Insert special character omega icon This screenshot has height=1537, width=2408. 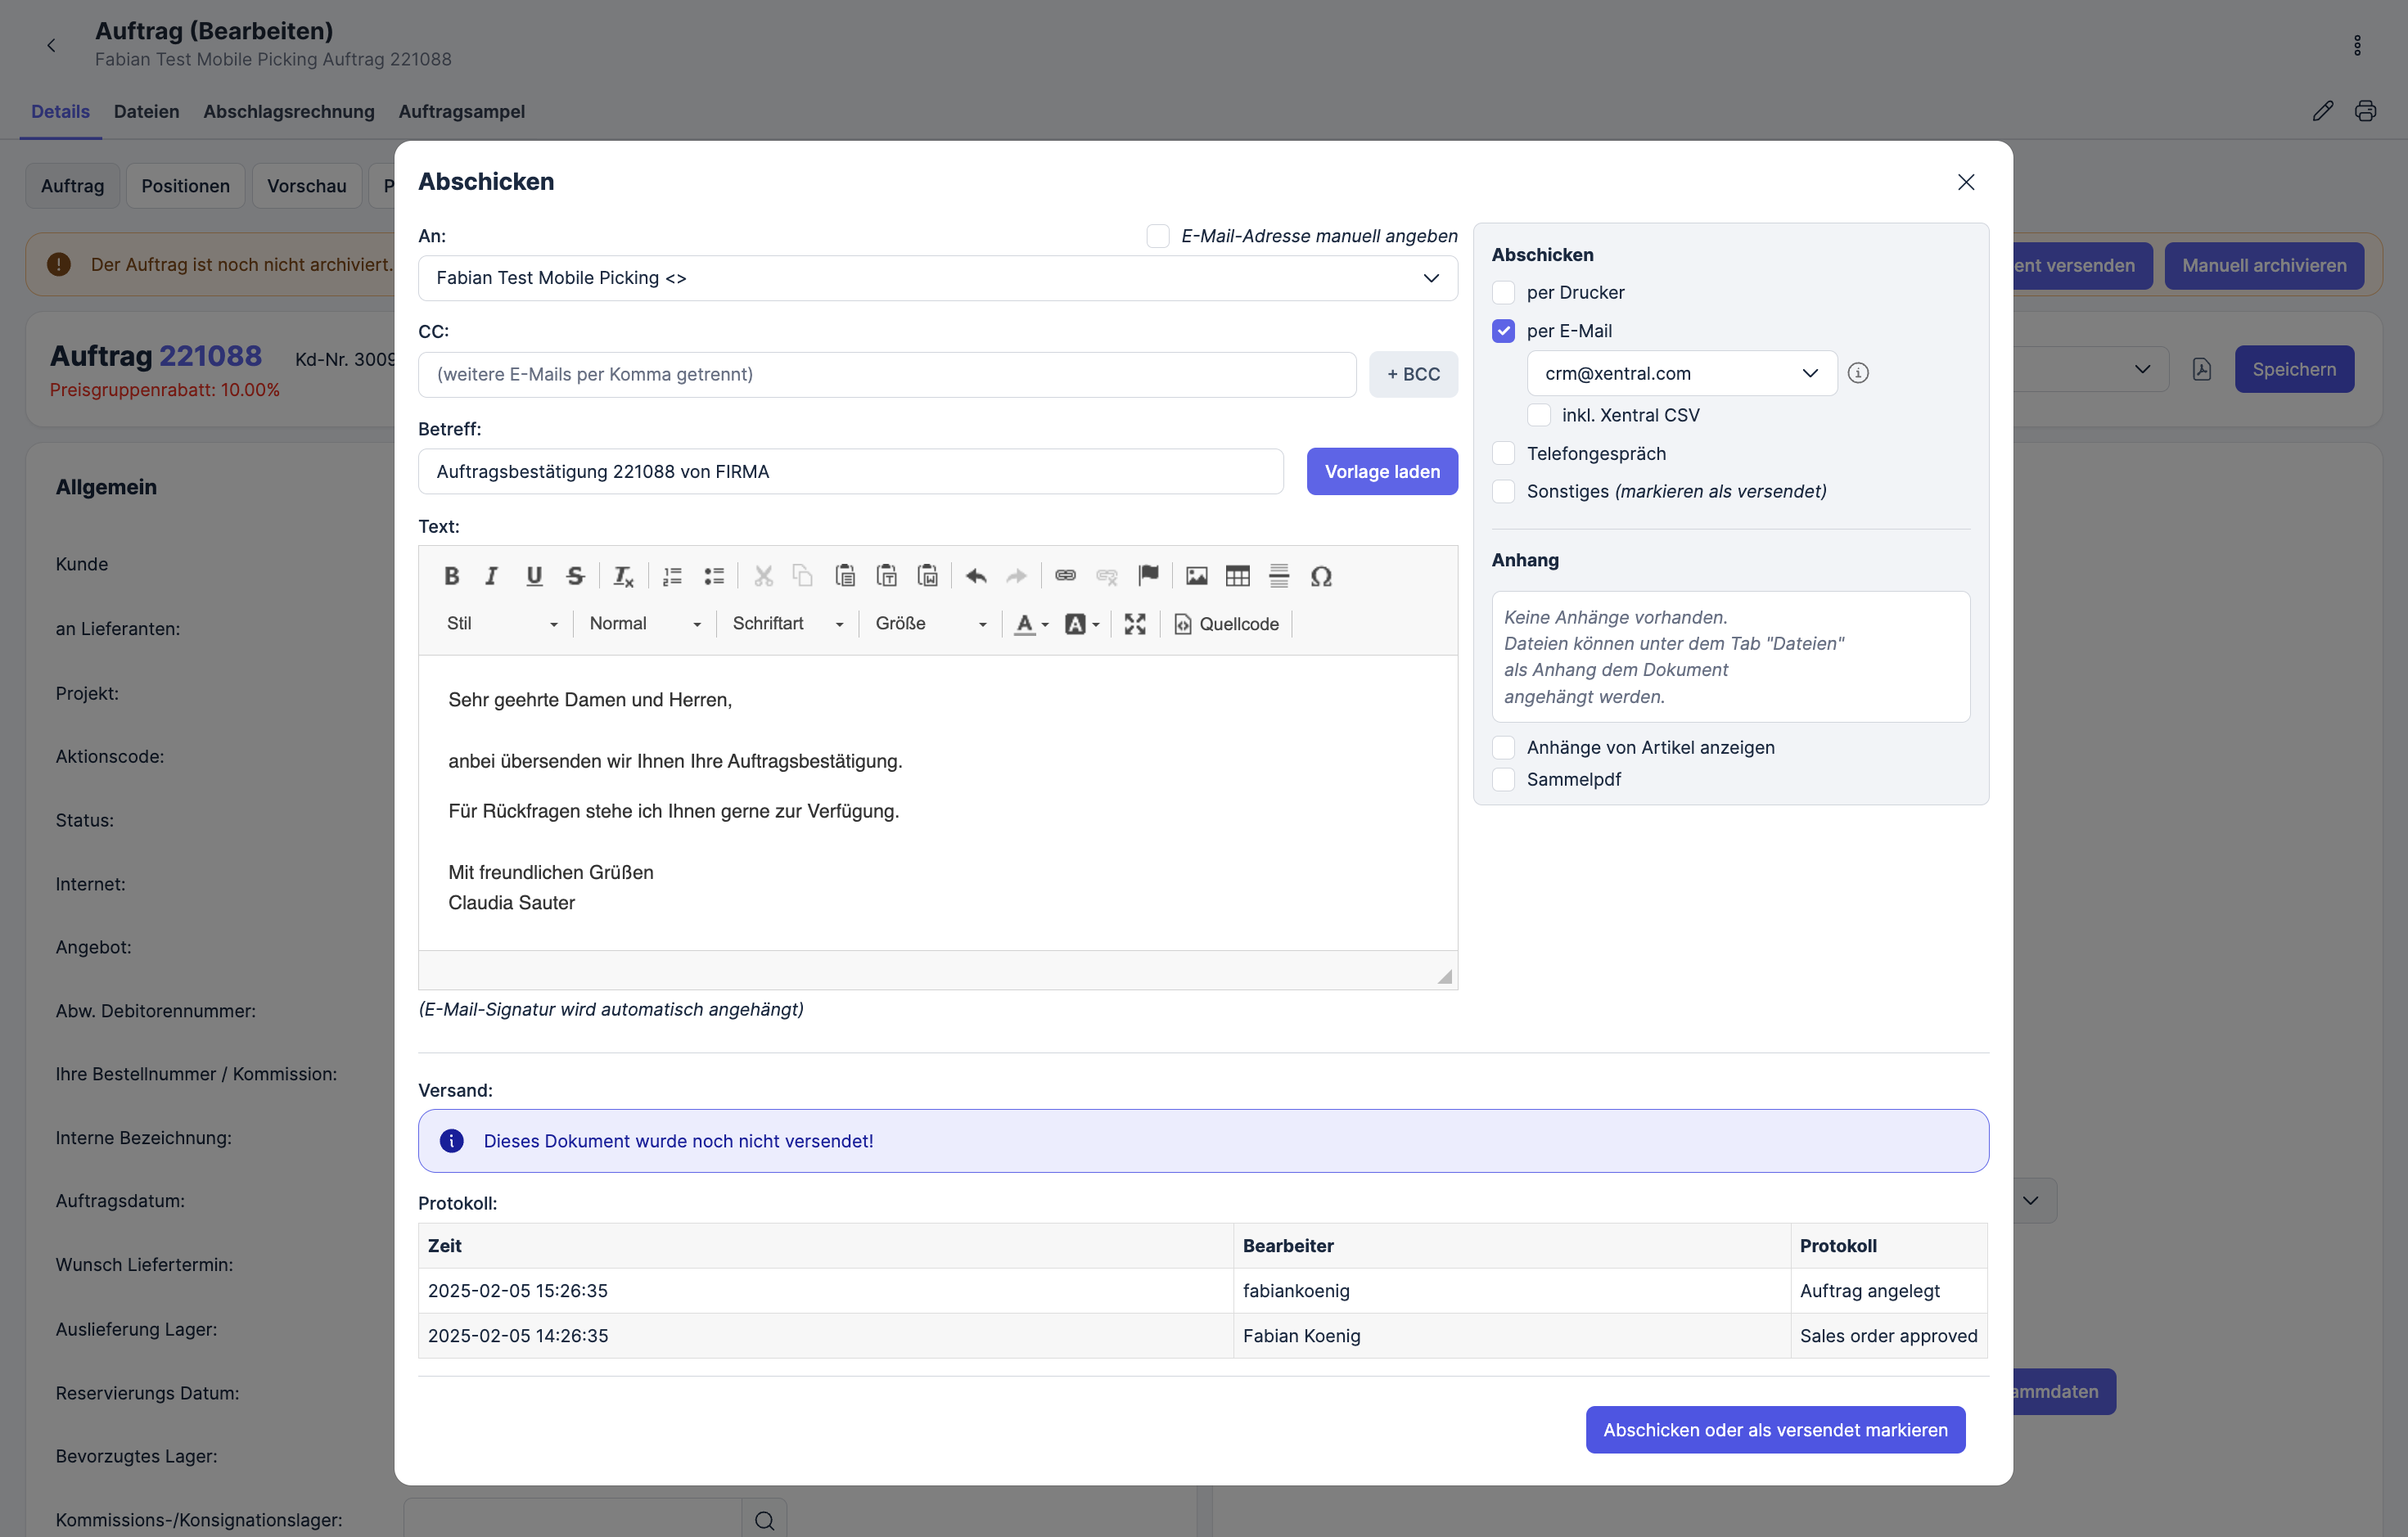tap(1321, 576)
